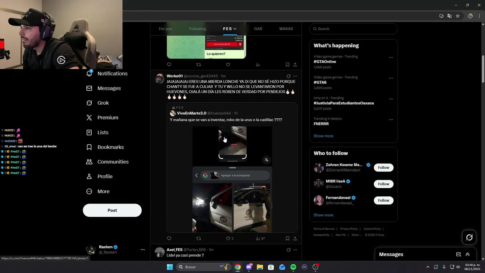Open options for #GTAOnline trend
485x273 pixels.
391,58
